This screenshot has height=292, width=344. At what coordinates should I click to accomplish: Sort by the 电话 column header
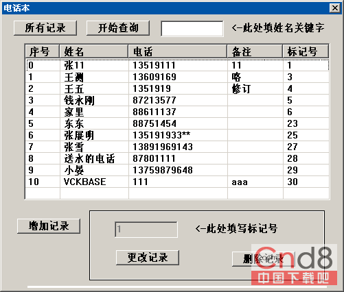[x=178, y=51]
